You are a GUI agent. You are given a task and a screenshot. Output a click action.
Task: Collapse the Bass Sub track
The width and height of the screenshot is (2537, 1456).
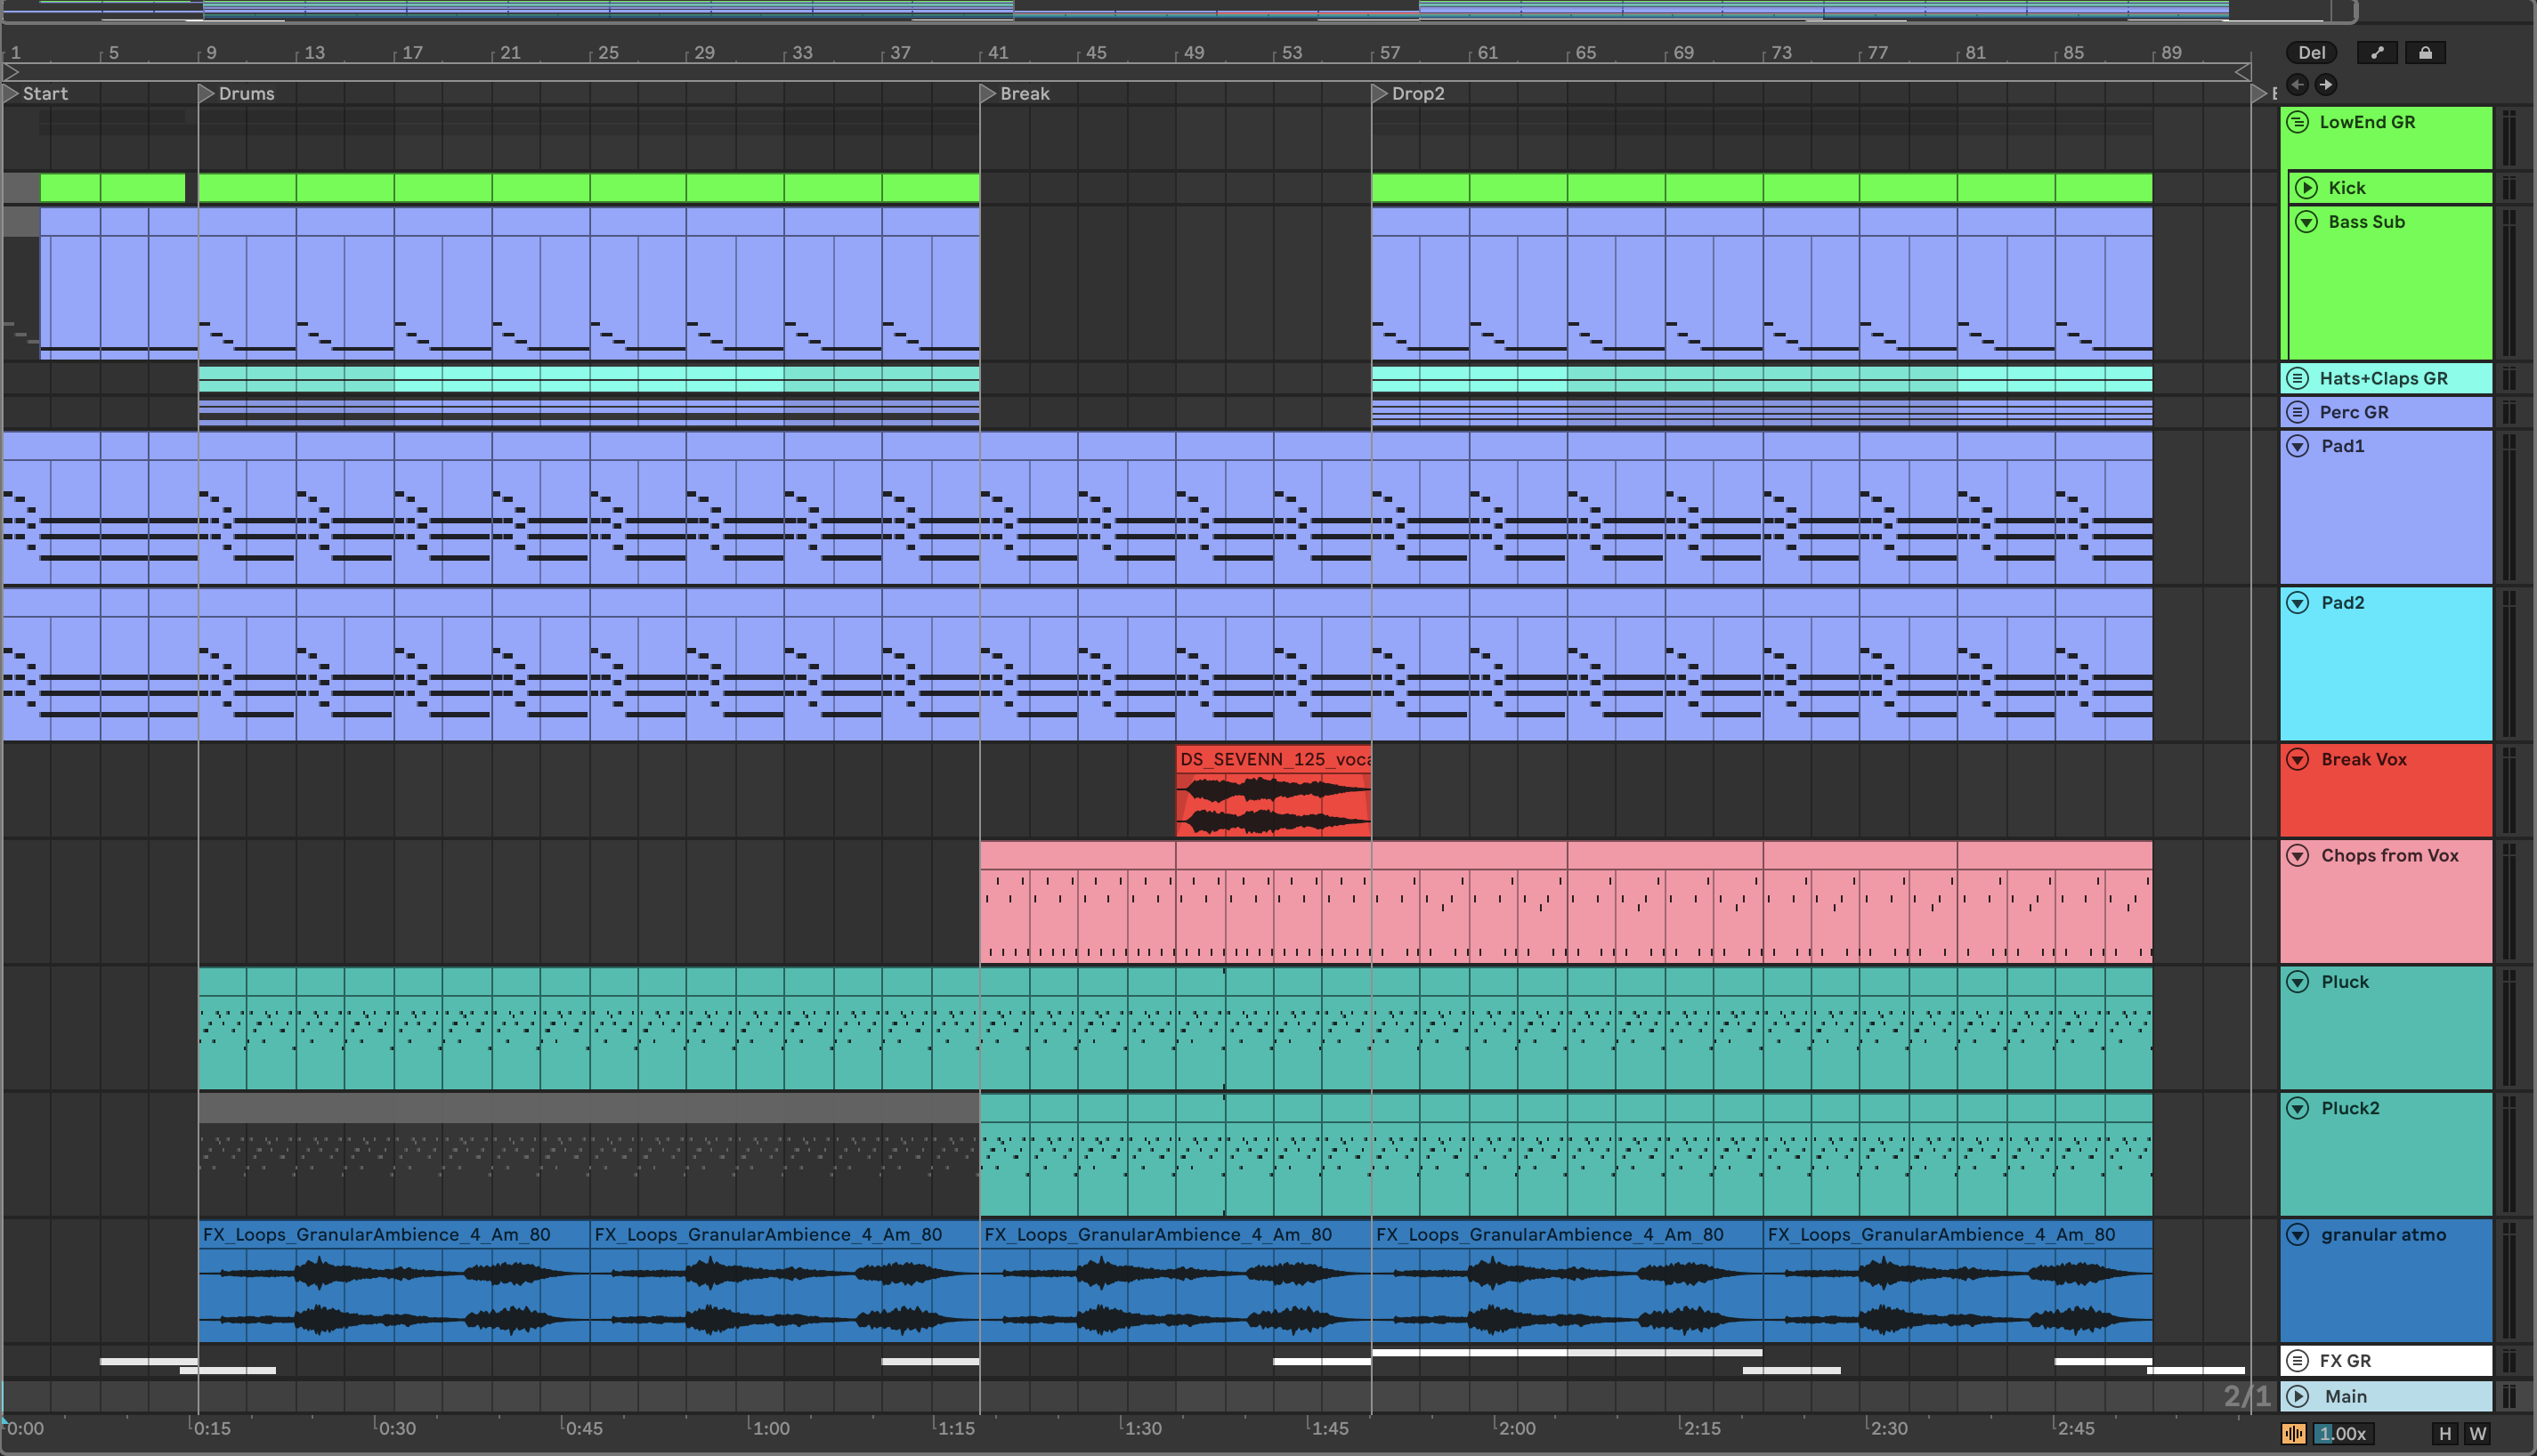[x=2307, y=222]
